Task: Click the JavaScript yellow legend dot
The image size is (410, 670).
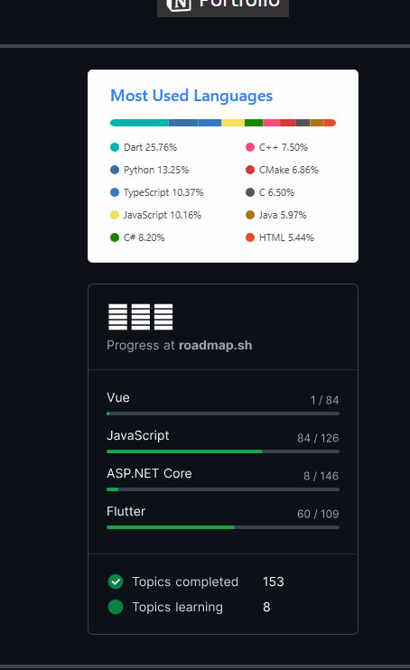Action: (115, 215)
